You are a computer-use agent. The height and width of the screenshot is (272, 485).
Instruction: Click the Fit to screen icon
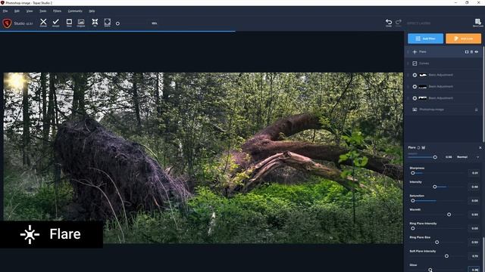(95, 22)
